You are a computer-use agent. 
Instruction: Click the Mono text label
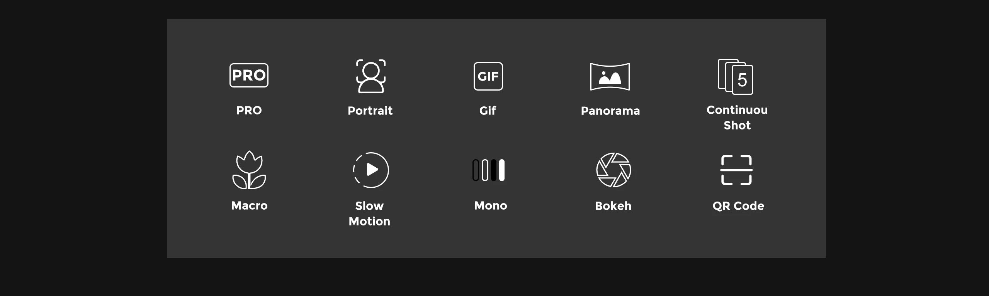[x=491, y=206]
